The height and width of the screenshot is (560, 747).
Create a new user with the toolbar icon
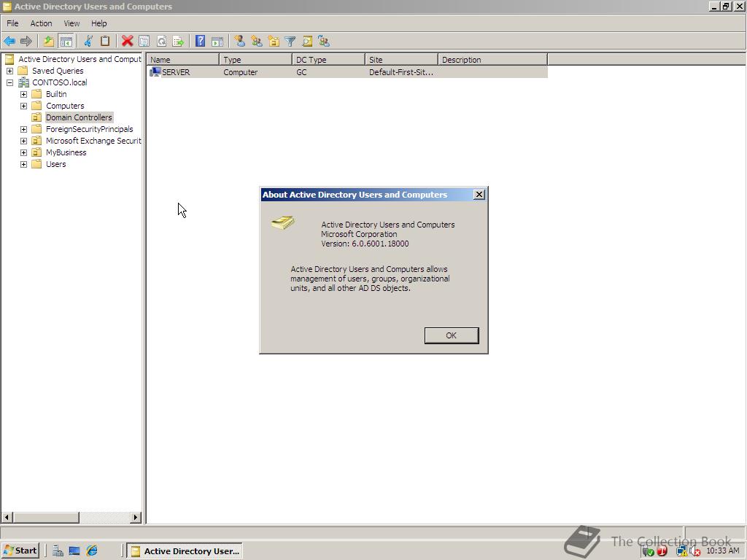pos(239,42)
